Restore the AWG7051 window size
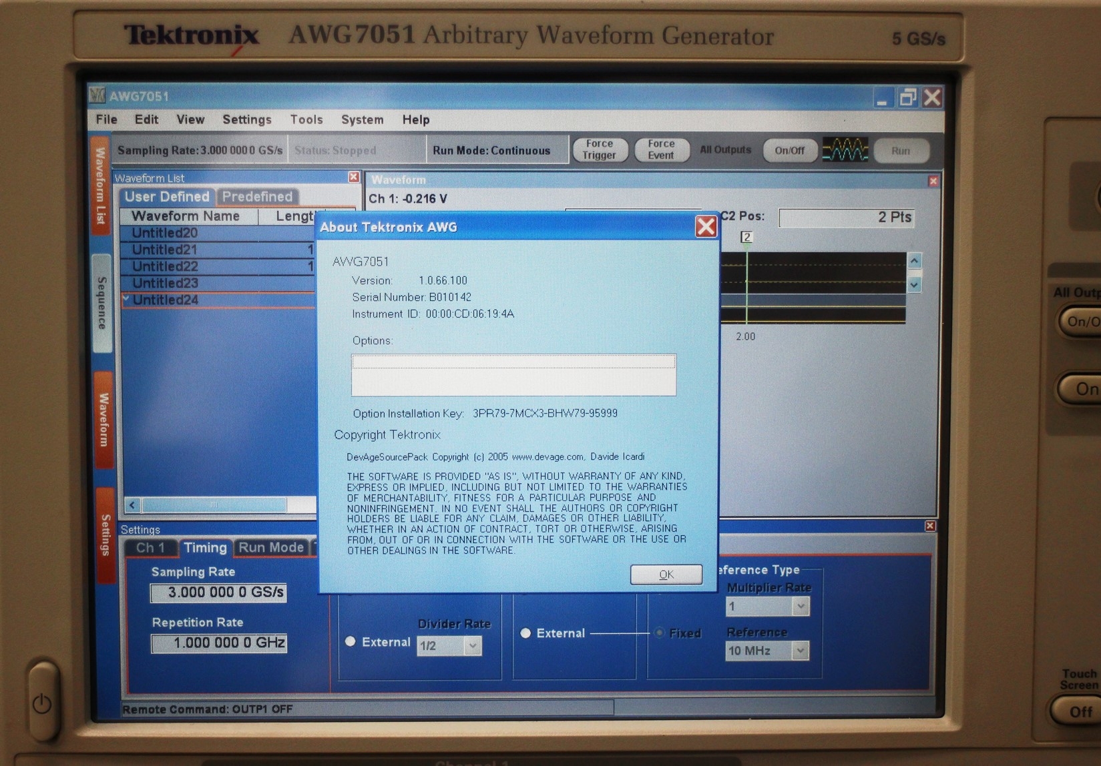This screenshot has height=766, width=1101. 907,98
